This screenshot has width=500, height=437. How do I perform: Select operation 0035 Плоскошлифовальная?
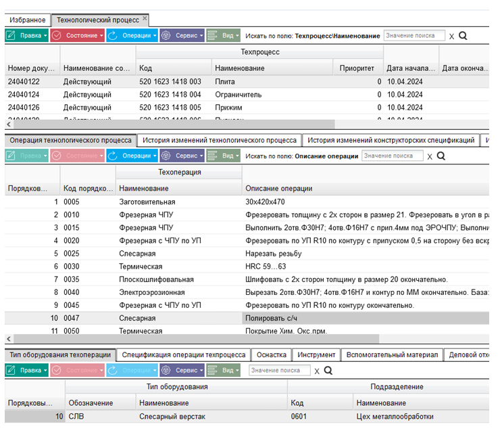[247, 279]
